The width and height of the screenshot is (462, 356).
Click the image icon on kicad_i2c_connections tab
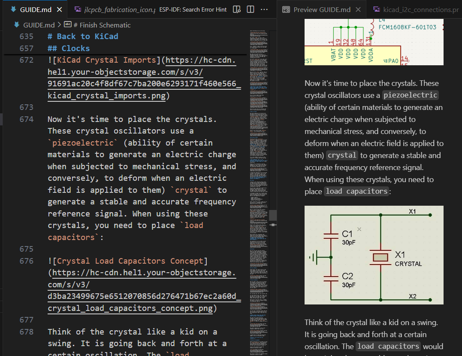pos(376,9)
